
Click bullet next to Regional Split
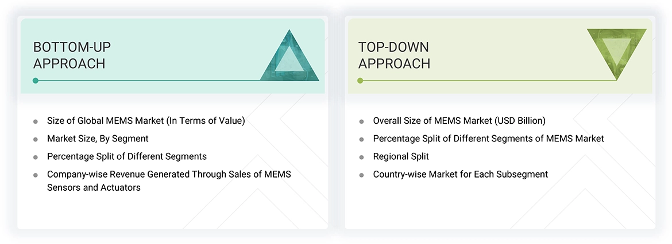click(361, 157)
